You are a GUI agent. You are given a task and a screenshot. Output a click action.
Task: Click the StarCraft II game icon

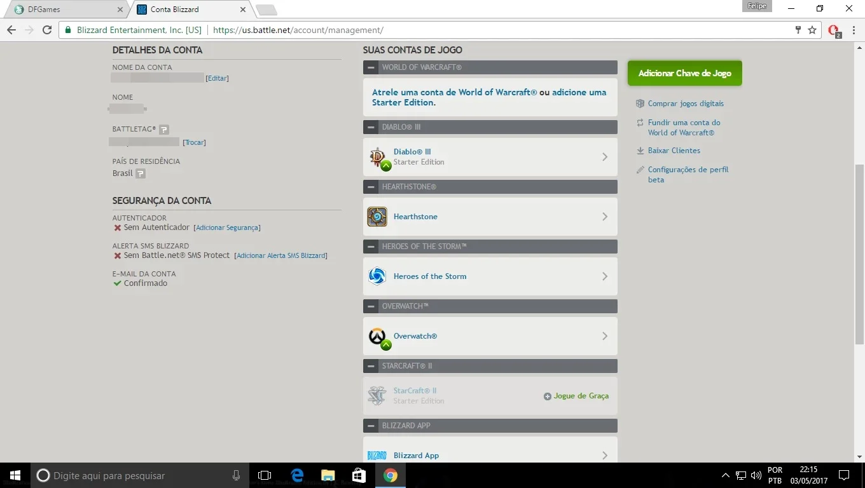[377, 396]
